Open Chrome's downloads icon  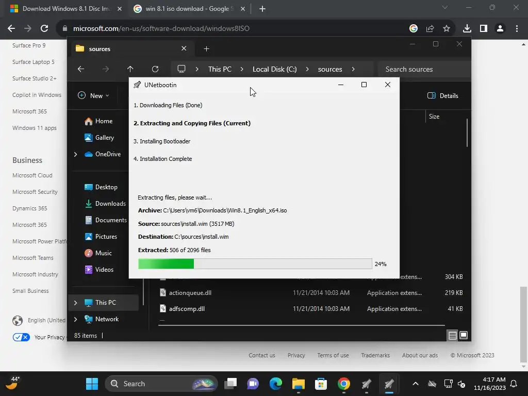pyautogui.click(x=467, y=29)
